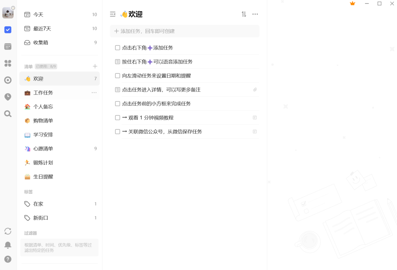The height and width of the screenshot is (270, 397).
Task: Open notifications via the bell icon
Action: click(8, 245)
